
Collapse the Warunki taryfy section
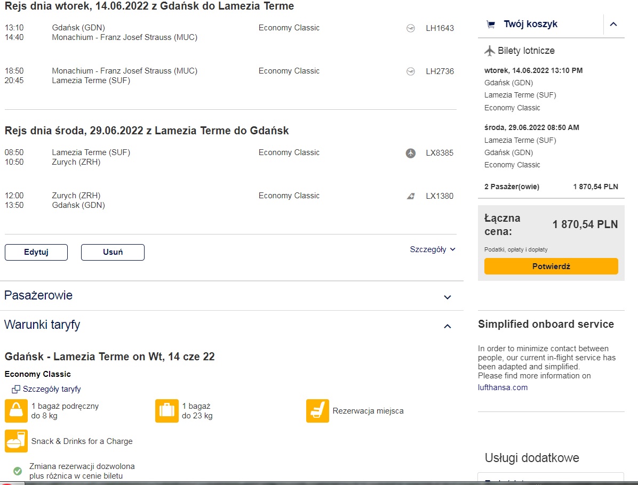click(x=447, y=326)
